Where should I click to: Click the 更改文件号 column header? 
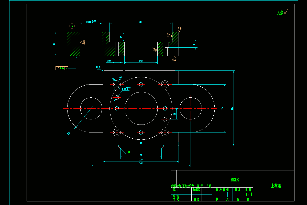188,186
